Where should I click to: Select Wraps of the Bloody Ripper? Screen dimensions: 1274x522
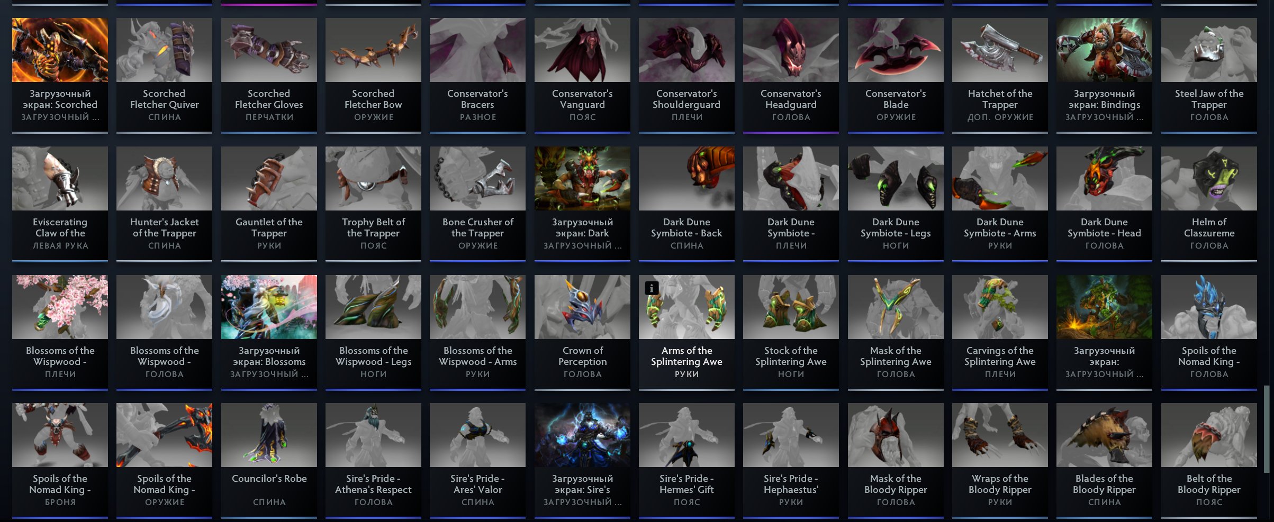point(1000,460)
